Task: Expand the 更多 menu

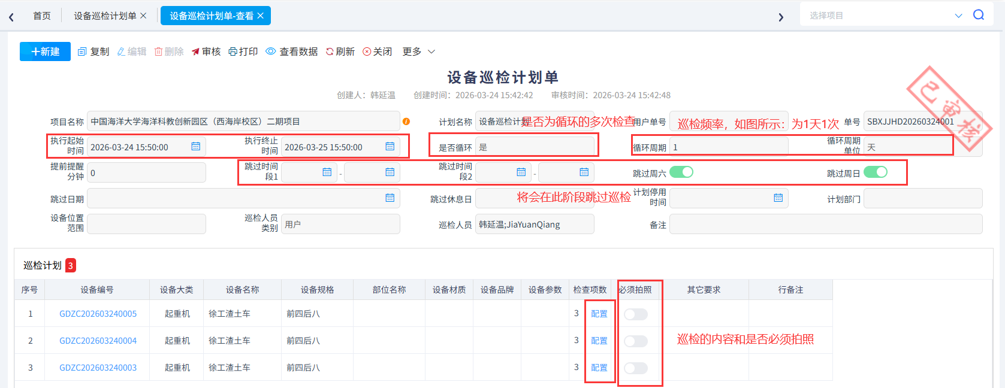Action: [x=418, y=51]
